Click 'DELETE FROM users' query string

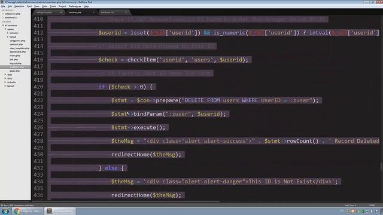coord(211,100)
